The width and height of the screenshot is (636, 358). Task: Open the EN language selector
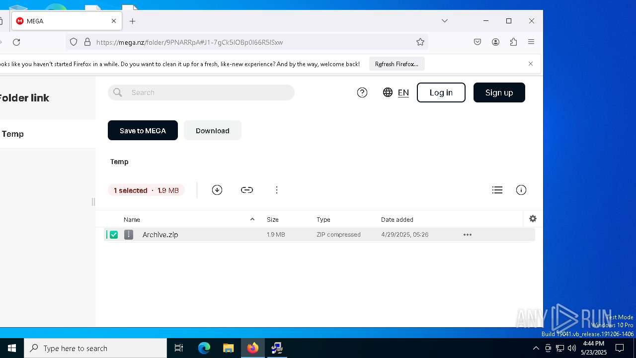click(x=403, y=92)
